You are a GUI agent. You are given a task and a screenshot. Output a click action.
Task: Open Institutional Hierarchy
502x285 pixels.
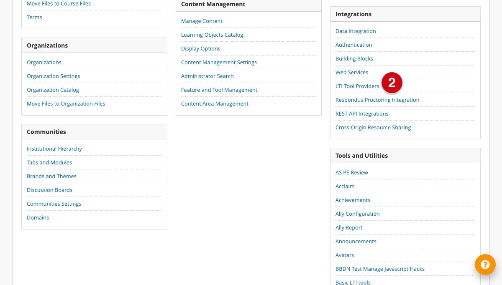pos(54,149)
